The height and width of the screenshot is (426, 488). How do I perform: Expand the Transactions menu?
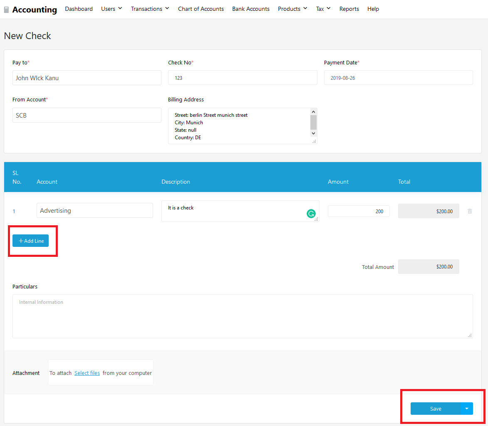coord(150,9)
